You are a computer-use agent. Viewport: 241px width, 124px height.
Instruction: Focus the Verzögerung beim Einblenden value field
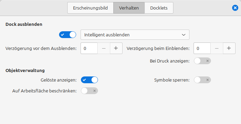click(202, 48)
